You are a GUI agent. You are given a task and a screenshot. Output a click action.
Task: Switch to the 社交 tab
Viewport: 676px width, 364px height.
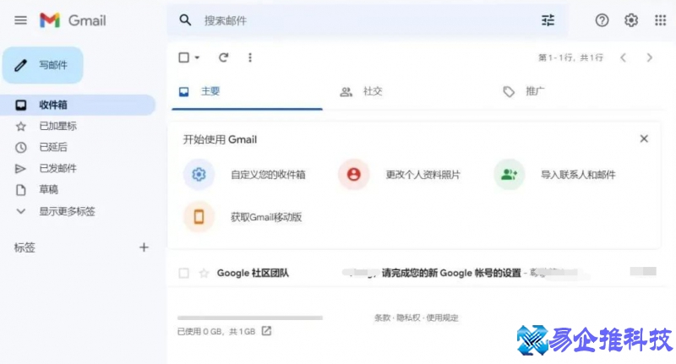(373, 91)
